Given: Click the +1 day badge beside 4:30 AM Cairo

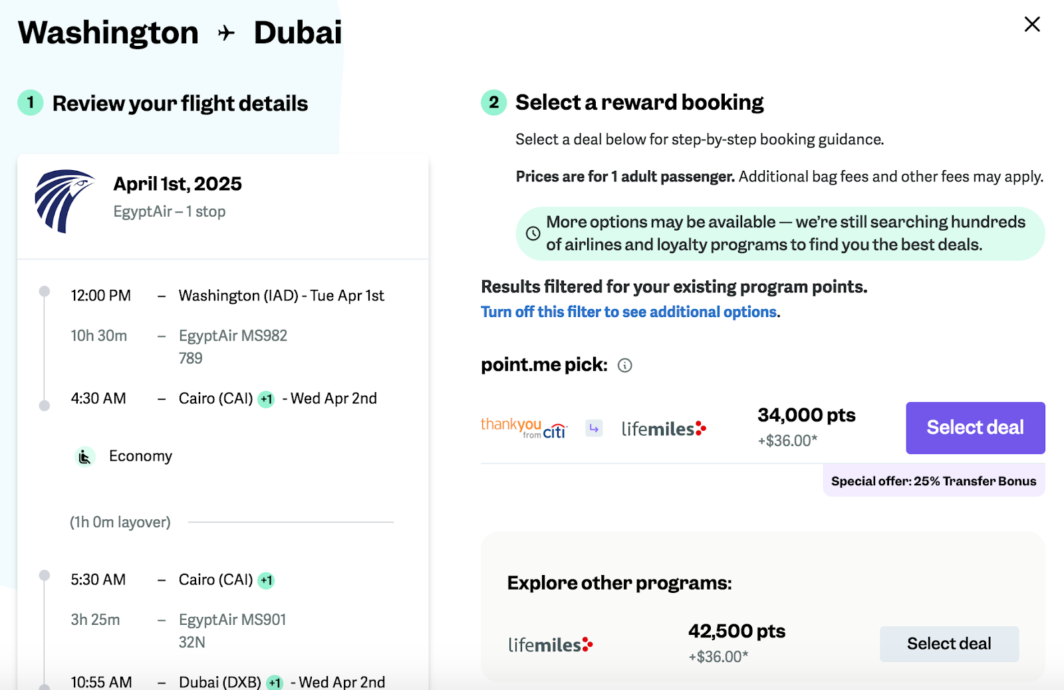Looking at the screenshot, I should tap(266, 399).
